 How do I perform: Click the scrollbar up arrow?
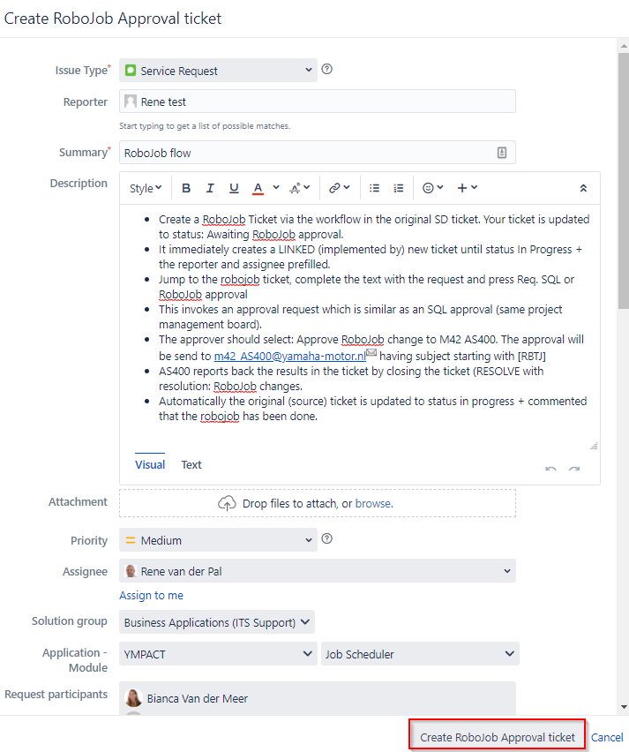pos(623,46)
